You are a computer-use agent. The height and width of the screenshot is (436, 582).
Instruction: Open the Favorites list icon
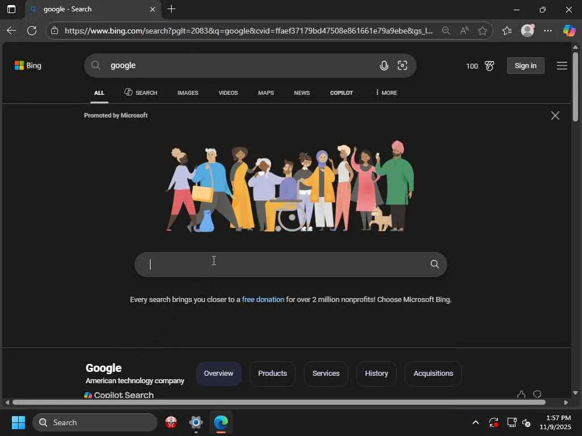click(507, 31)
